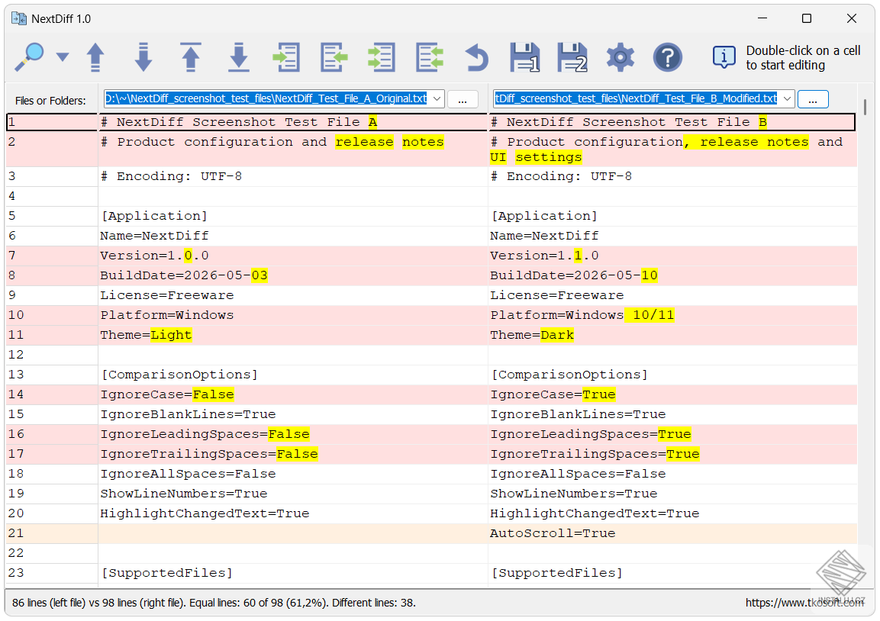This screenshot has height=621, width=880.
Task: Select row number 21 cell
Action: tap(52, 533)
